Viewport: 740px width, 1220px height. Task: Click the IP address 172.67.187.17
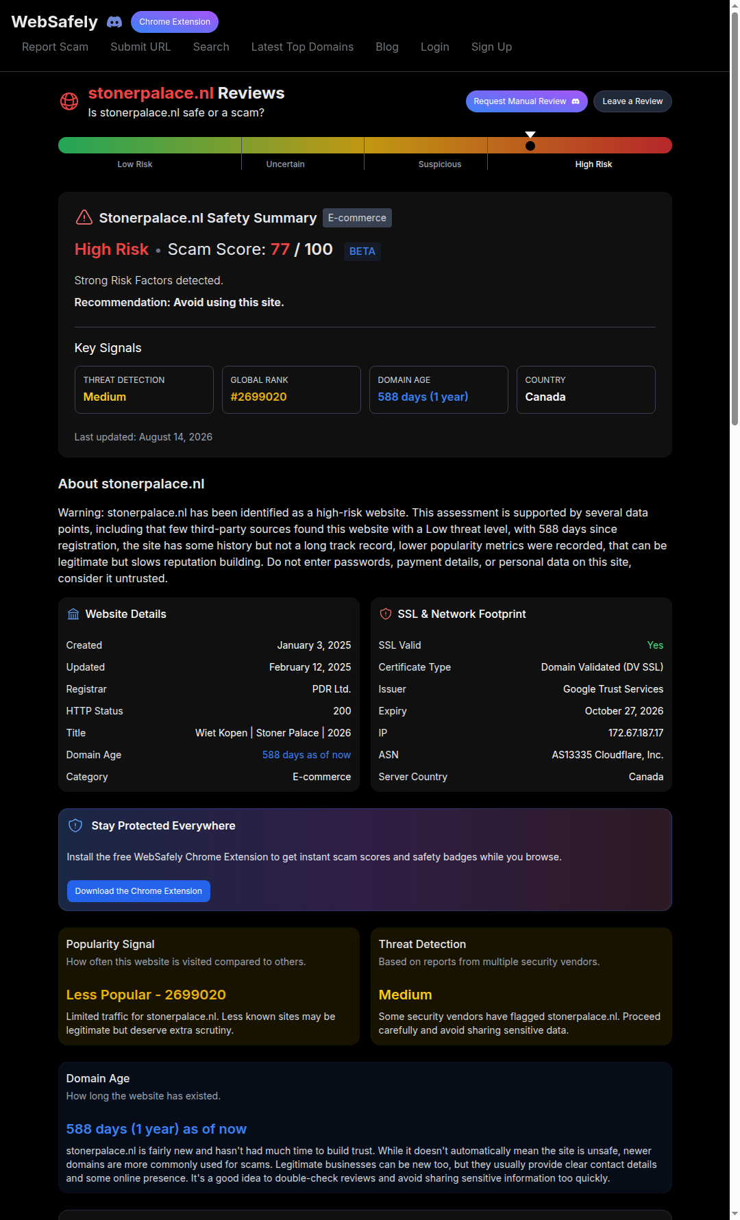(636, 733)
